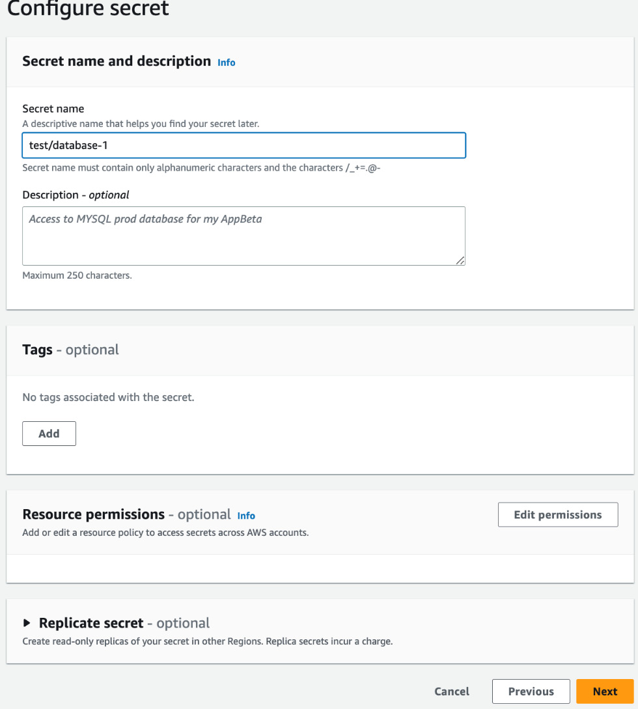Open Info link beside Secret name and description
The width and height of the screenshot is (638, 709).
(226, 63)
